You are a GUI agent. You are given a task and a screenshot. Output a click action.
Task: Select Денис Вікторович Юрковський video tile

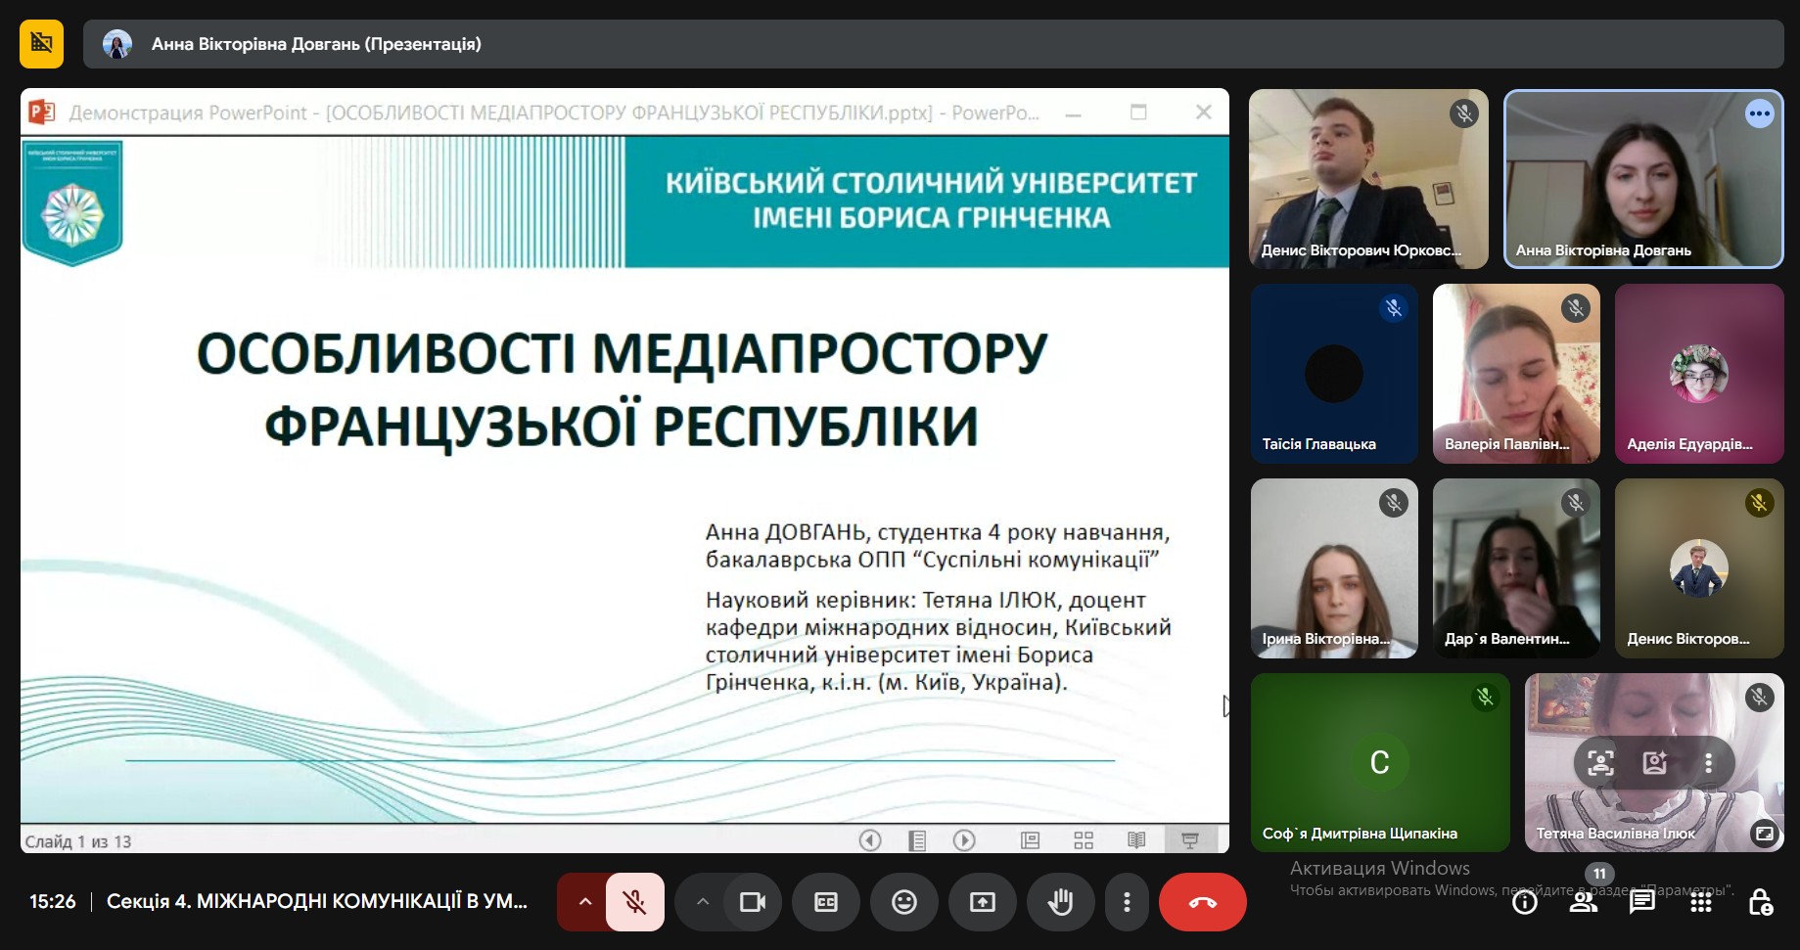point(1367,178)
